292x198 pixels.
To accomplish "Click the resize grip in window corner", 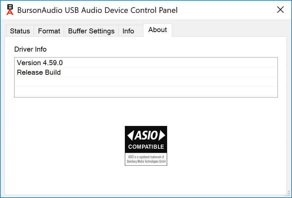I will (288, 194).
